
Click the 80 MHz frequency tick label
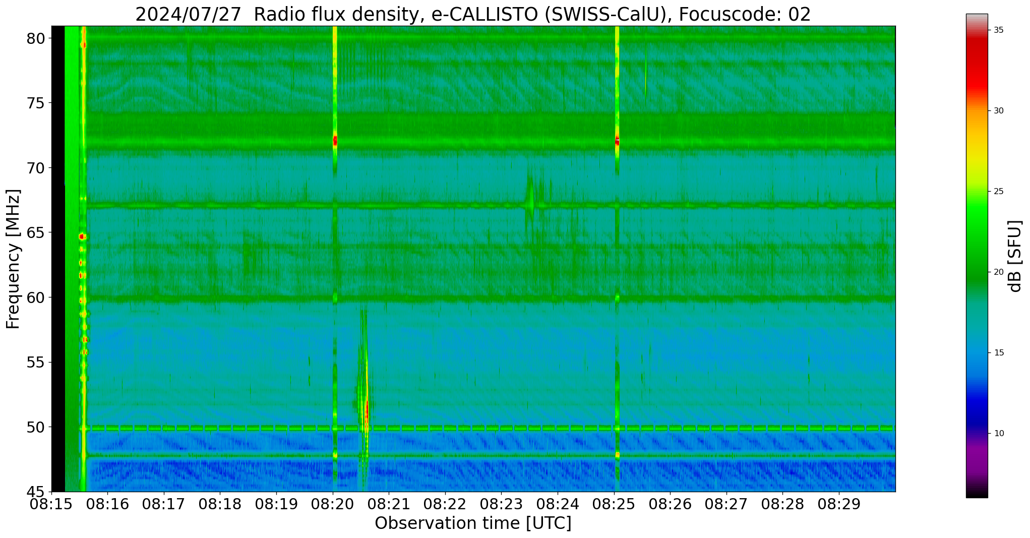[x=36, y=38]
